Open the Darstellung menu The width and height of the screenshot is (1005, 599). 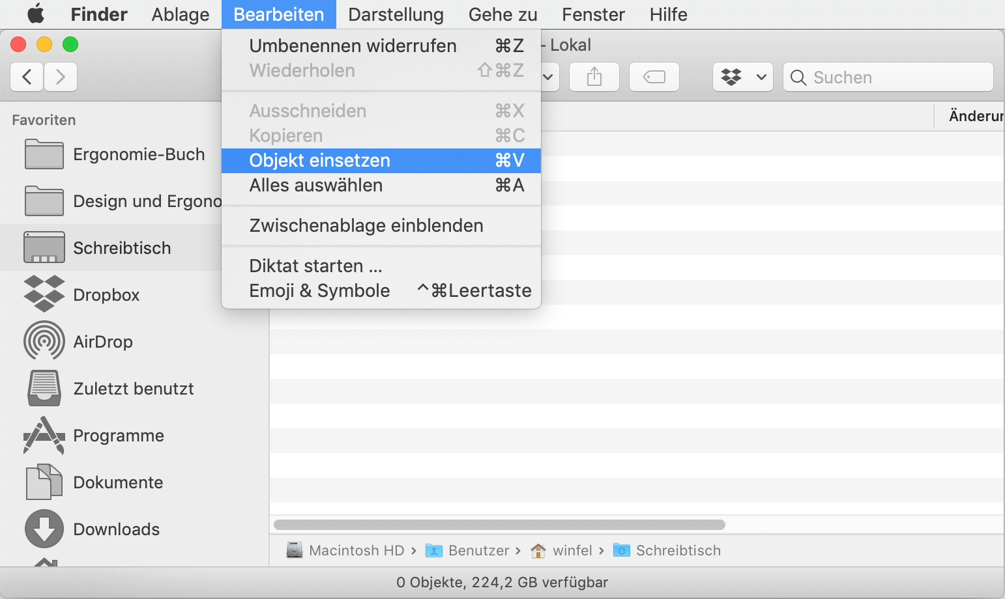coord(396,14)
